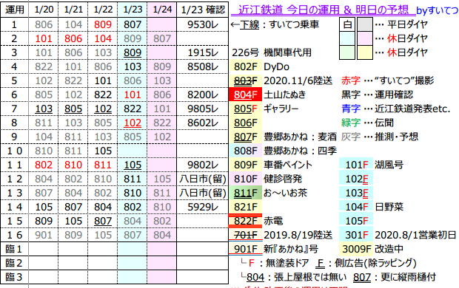Image resolution: width=459 pixels, height=288 pixels.
Task: Click the underlined 805 in row 7
Action: point(73,109)
